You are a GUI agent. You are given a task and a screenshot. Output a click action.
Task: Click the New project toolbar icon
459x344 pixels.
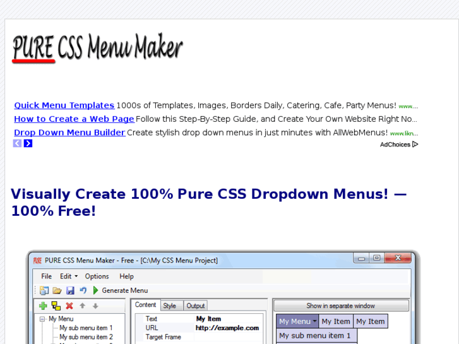coord(44,290)
